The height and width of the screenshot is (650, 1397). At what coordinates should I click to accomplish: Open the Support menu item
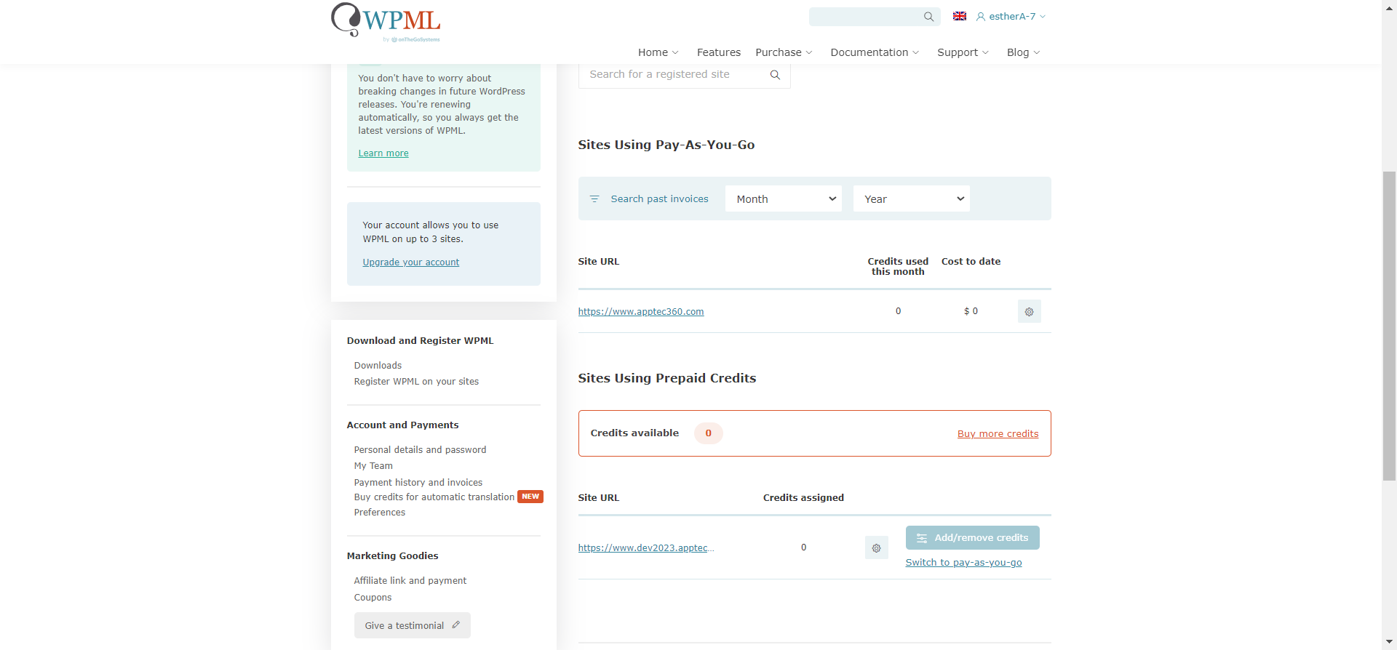coord(957,52)
